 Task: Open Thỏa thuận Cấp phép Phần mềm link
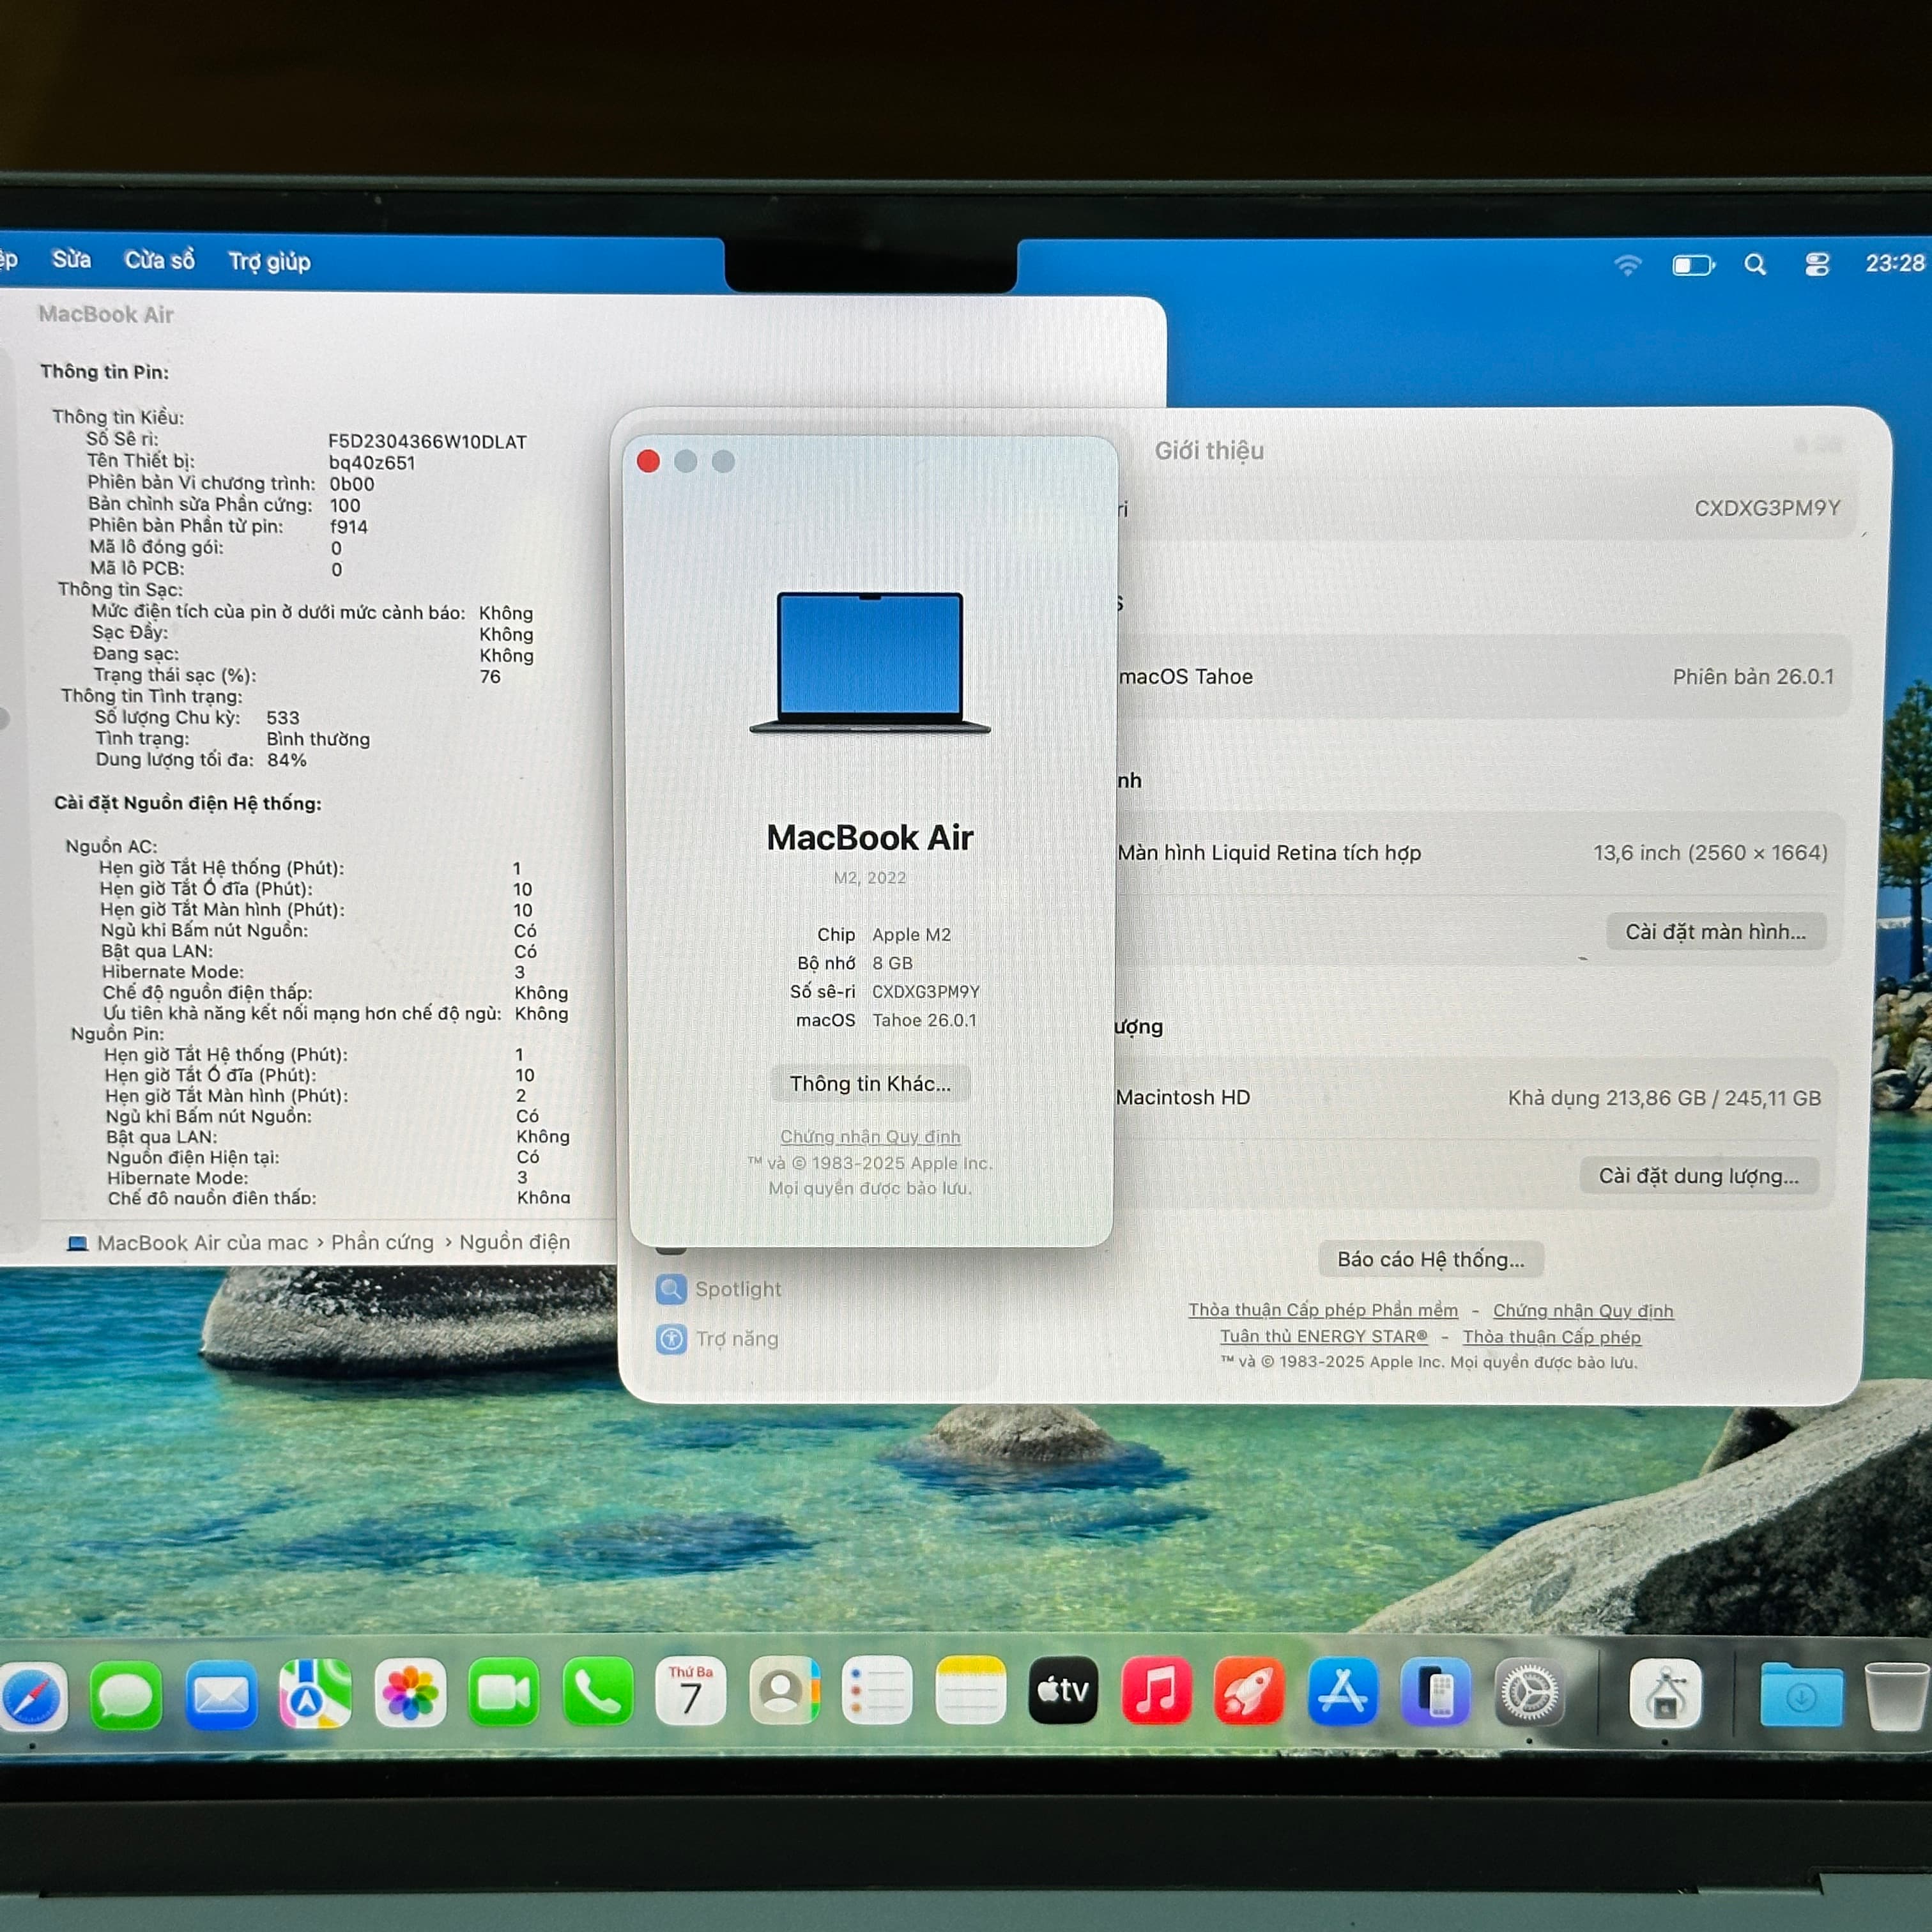pyautogui.click(x=1323, y=1310)
